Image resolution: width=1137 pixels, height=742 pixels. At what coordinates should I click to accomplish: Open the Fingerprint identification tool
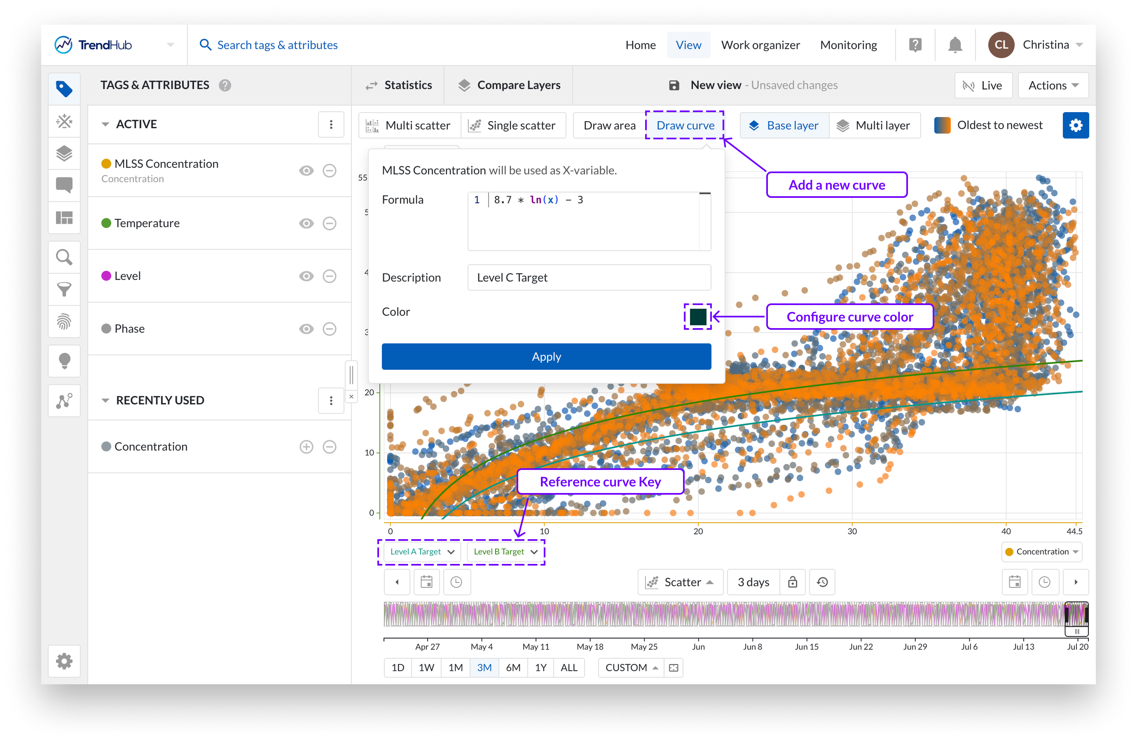(x=64, y=322)
